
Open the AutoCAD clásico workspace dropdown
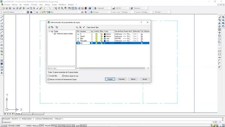pos(25,12)
